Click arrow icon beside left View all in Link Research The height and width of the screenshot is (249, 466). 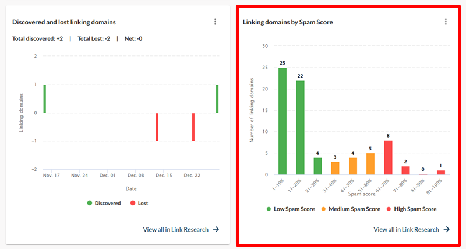pyautogui.click(x=216, y=229)
